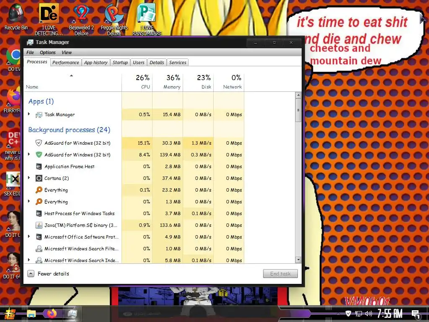Sort by the CPU column header

point(137,82)
